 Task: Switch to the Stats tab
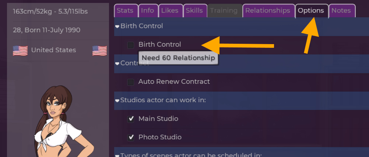(x=125, y=11)
